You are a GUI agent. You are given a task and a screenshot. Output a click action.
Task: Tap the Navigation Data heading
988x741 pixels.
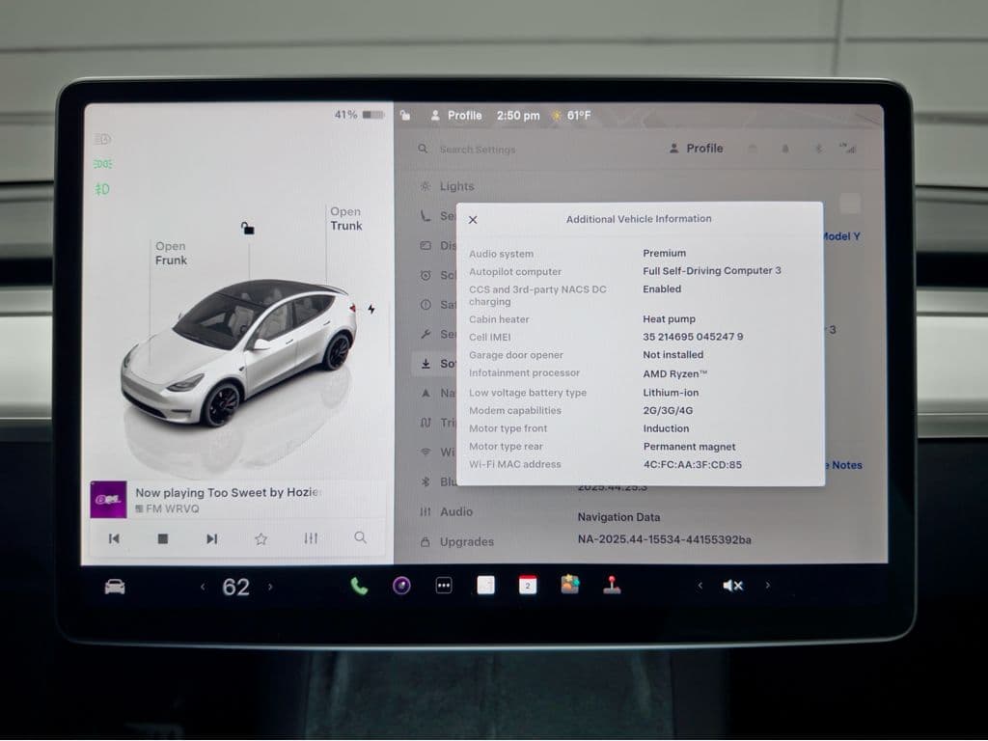(x=618, y=517)
